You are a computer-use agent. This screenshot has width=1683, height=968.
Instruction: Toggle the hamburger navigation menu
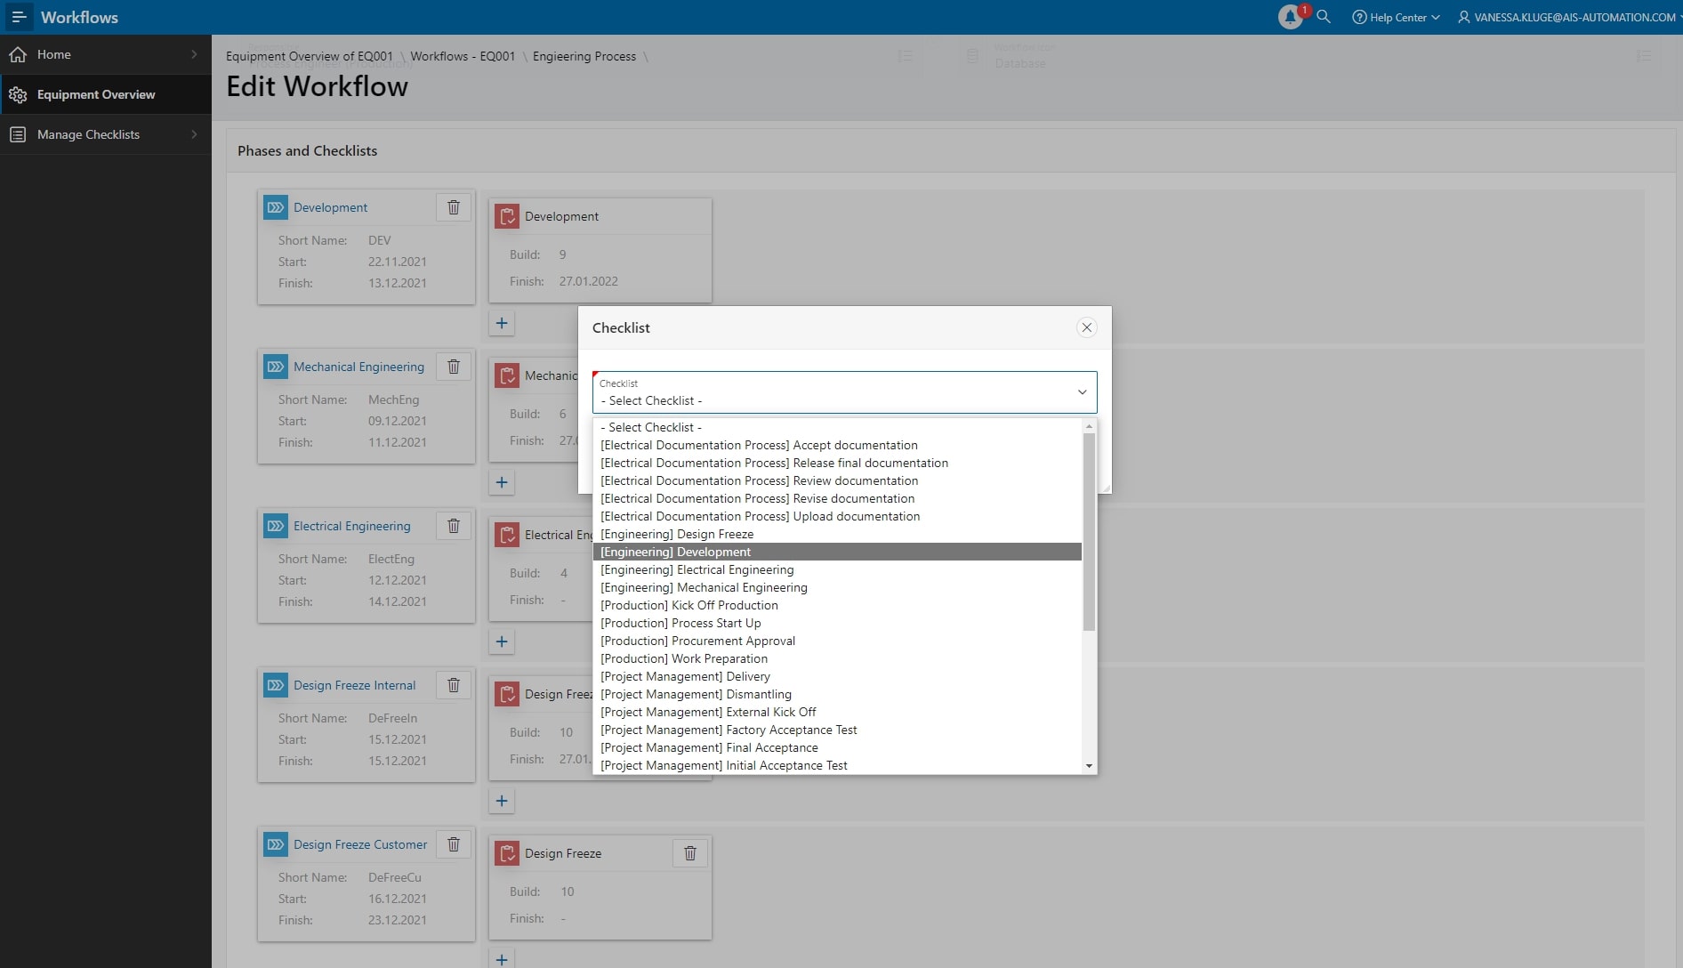tap(19, 17)
